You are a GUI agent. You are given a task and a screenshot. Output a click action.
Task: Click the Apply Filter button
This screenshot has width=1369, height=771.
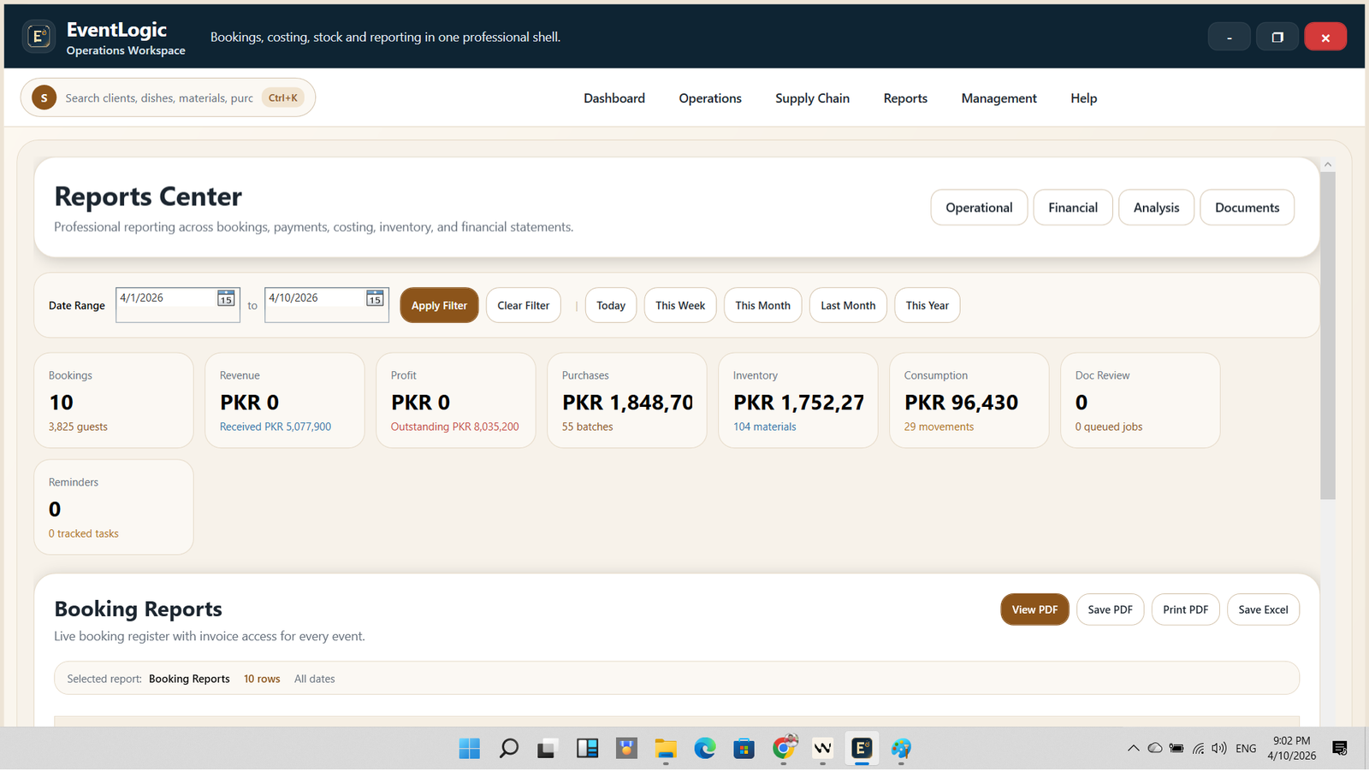pyautogui.click(x=439, y=306)
